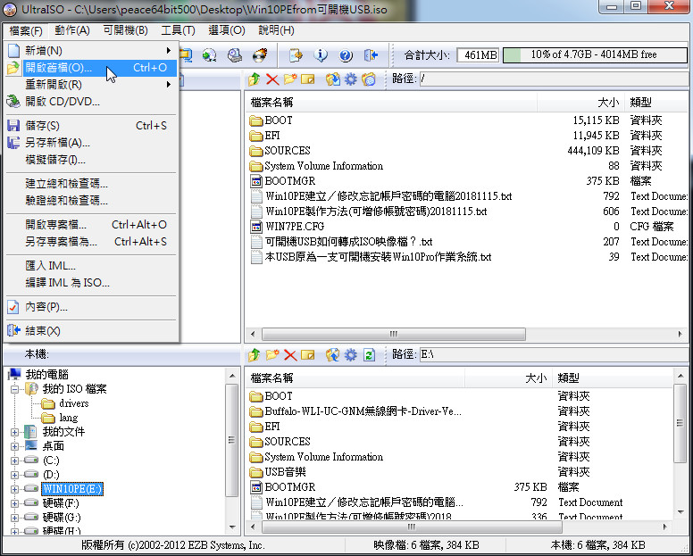Screen dimensions: 693x556
Task: Click the extract icon in image pane toolbar
Action: pos(333,79)
